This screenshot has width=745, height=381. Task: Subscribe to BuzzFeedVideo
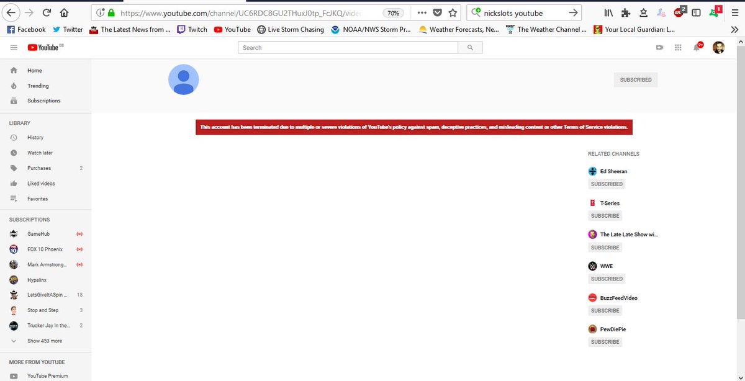click(x=605, y=310)
